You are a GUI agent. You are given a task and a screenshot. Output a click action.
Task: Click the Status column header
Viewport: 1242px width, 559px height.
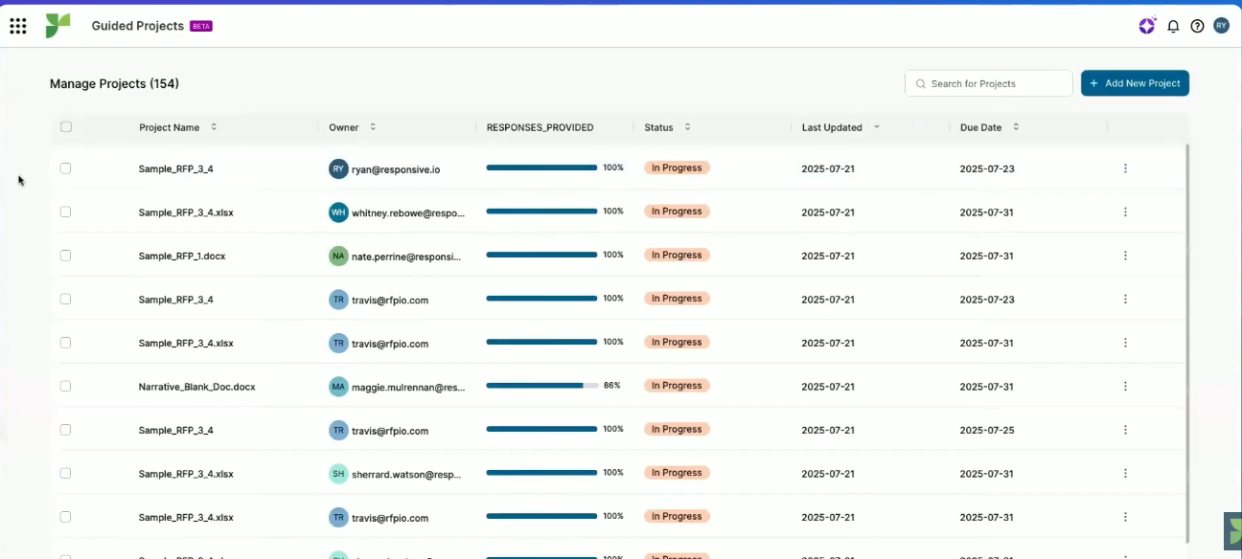coord(658,127)
